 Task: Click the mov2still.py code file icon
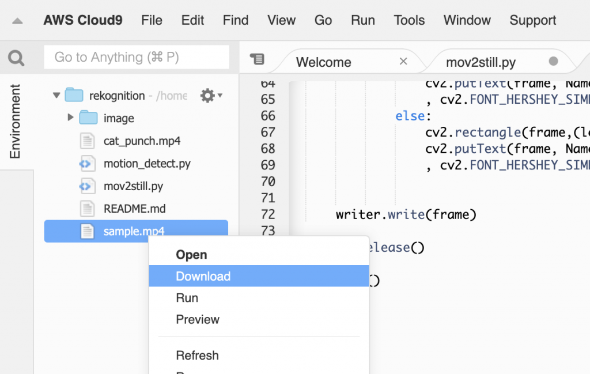[x=87, y=186]
